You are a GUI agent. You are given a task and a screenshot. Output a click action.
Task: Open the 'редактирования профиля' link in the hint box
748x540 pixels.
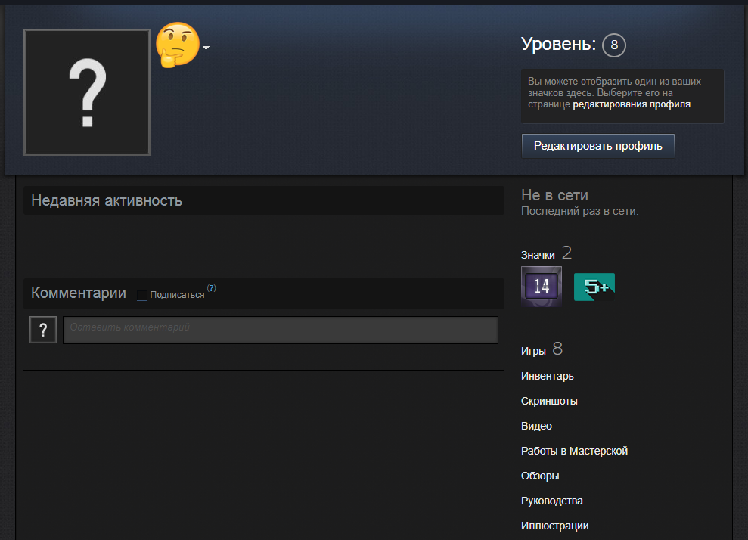(631, 104)
